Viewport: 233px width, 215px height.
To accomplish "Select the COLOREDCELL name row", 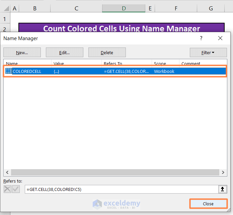I will click(x=115, y=71).
